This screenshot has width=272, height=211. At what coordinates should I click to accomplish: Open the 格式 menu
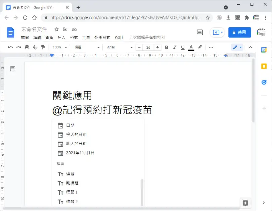[x=74, y=38]
